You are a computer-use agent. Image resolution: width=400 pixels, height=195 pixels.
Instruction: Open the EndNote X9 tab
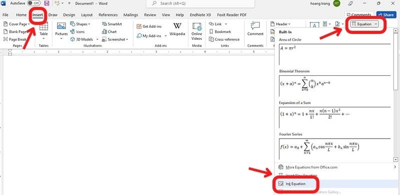click(200, 15)
